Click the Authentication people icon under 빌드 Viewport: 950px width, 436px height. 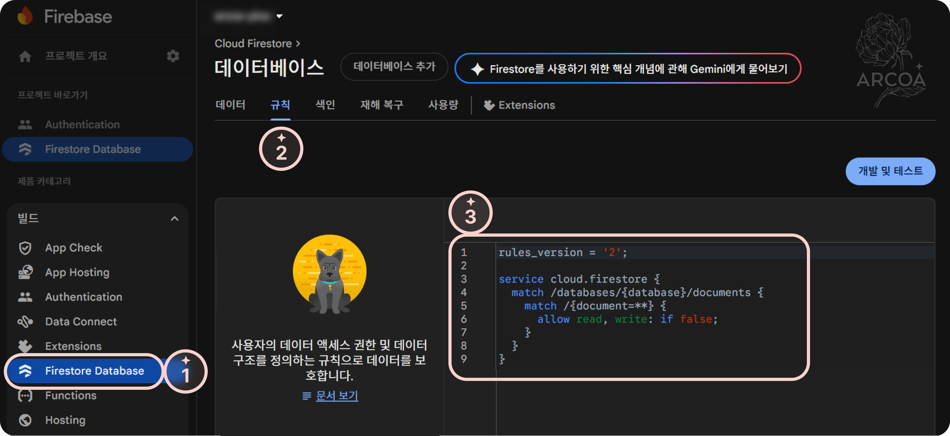coord(25,297)
